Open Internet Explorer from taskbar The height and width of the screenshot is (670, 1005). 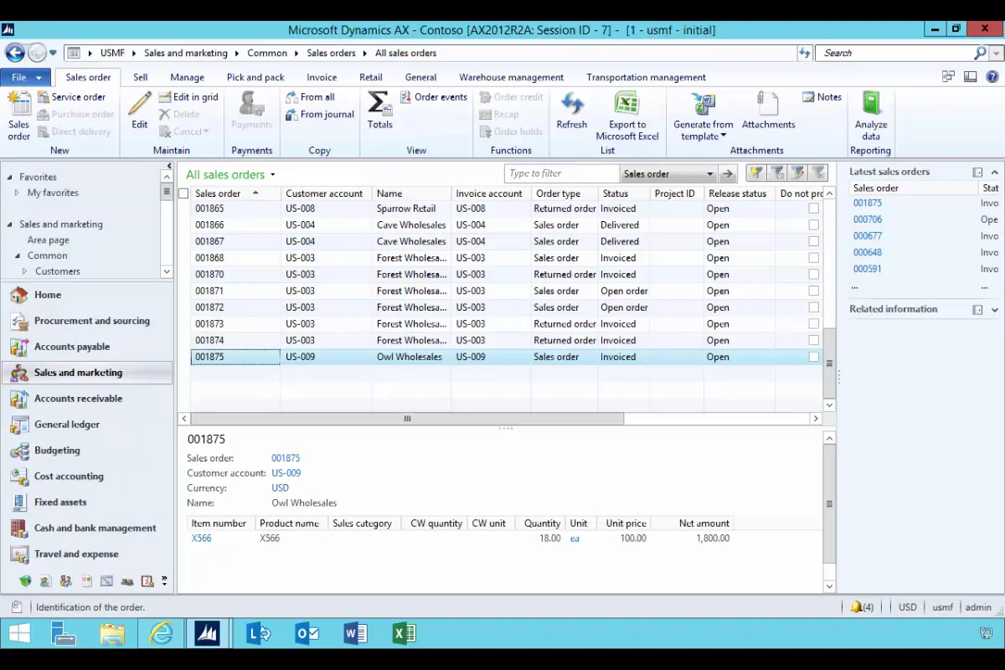click(161, 634)
